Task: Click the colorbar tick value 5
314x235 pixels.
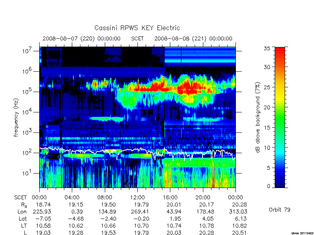Action: click(268, 168)
